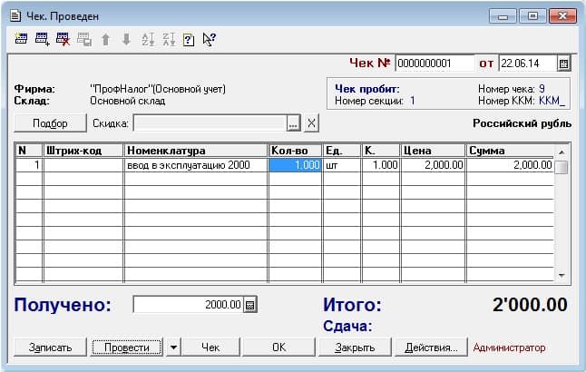Click the total 2'000.00 value
586x372 pixels.
530,305
